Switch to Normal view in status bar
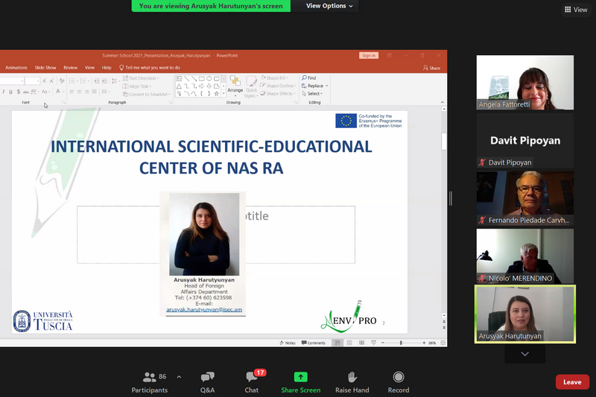The width and height of the screenshot is (596, 397). point(337,343)
